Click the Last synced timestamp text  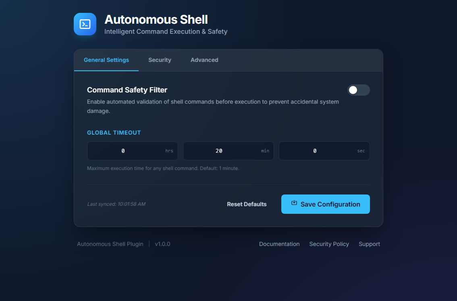[116, 204]
